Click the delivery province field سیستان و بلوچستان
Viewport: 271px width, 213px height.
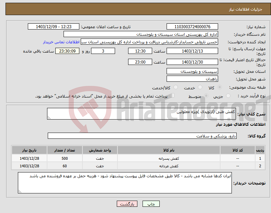click(192, 71)
